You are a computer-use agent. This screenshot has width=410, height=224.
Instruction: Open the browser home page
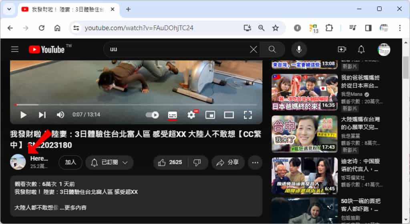57,28
